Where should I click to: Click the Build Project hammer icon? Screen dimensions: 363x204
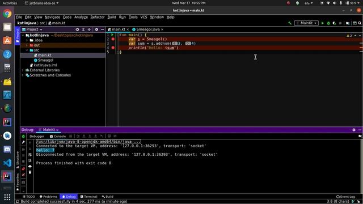pyautogui.click(x=290, y=23)
